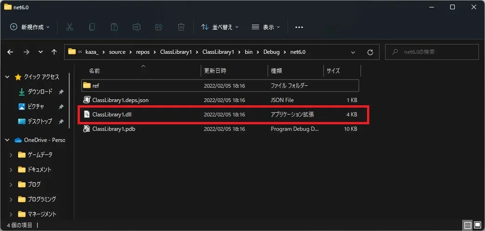The height and width of the screenshot is (231, 485).
Task: Click the Debug breadcrumb segment
Action: tap(271, 52)
